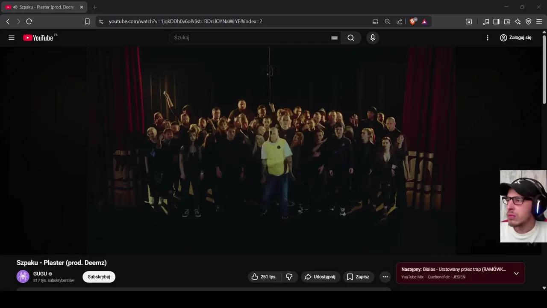
Task: Click the Udostępnij share button
Action: tap(321, 277)
